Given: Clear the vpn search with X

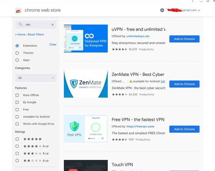Looking at the screenshot, I should pos(53,25).
